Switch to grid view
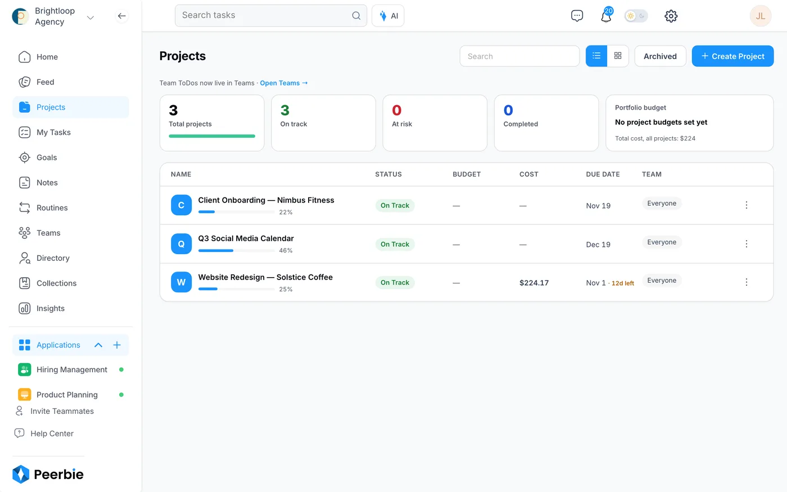 (x=618, y=56)
